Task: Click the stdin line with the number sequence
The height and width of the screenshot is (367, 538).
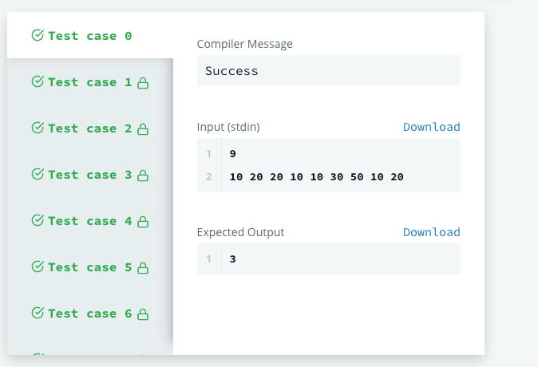Action: coord(316,176)
